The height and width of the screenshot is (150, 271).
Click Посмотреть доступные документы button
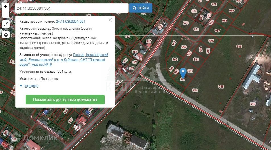pos(65,100)
